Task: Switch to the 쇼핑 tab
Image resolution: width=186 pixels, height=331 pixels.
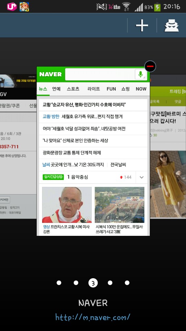Action: tap(125, 89)
